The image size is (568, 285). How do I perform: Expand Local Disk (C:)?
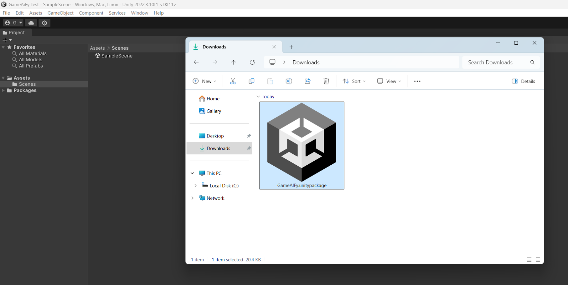(196, 186)
